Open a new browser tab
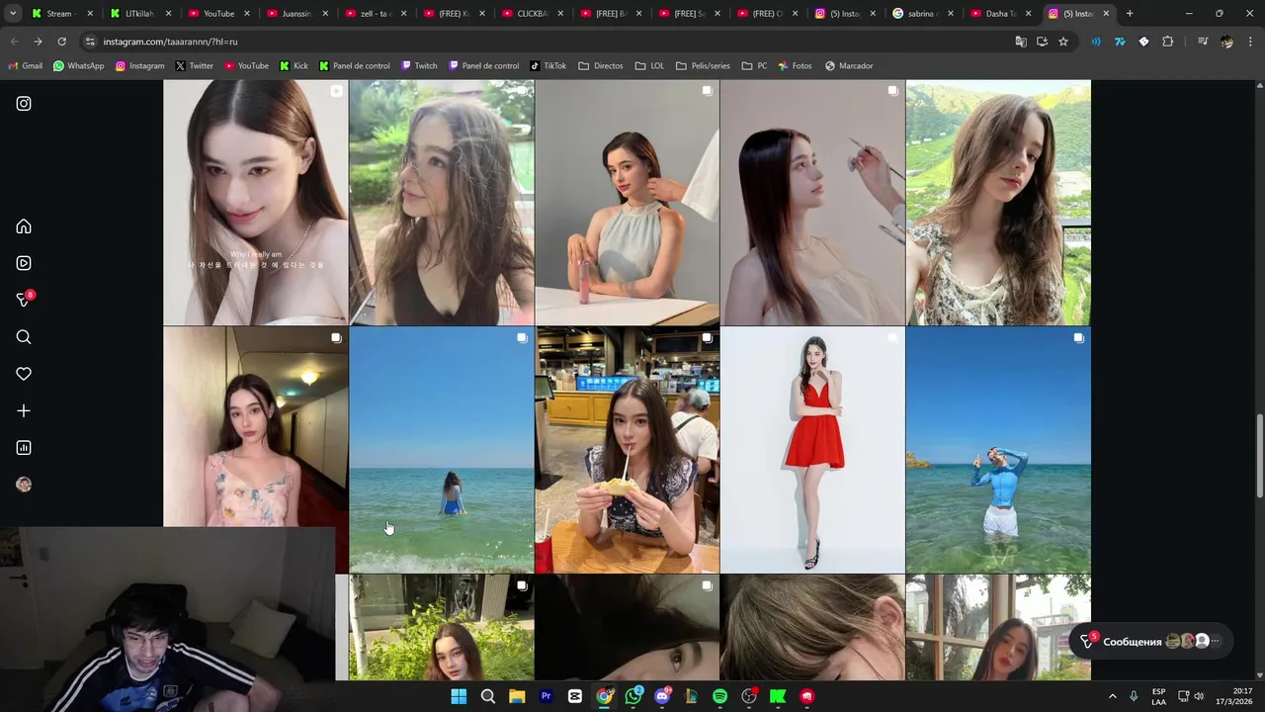Viewport: 1265px width, 712px height. point(1130,14)
